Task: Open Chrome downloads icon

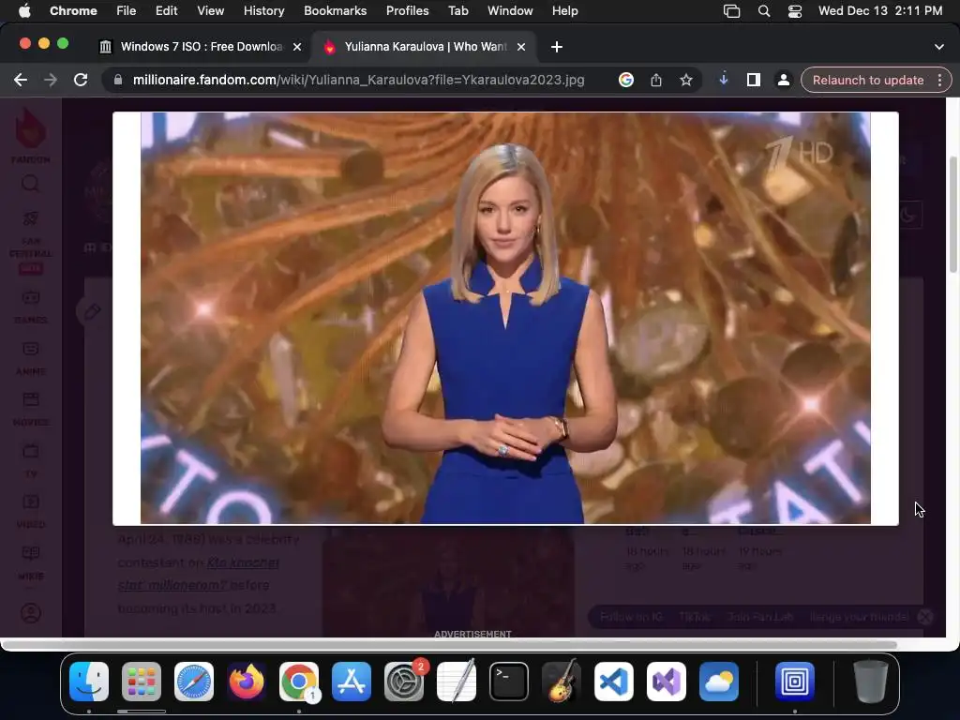Action: [x=723, y=80]
